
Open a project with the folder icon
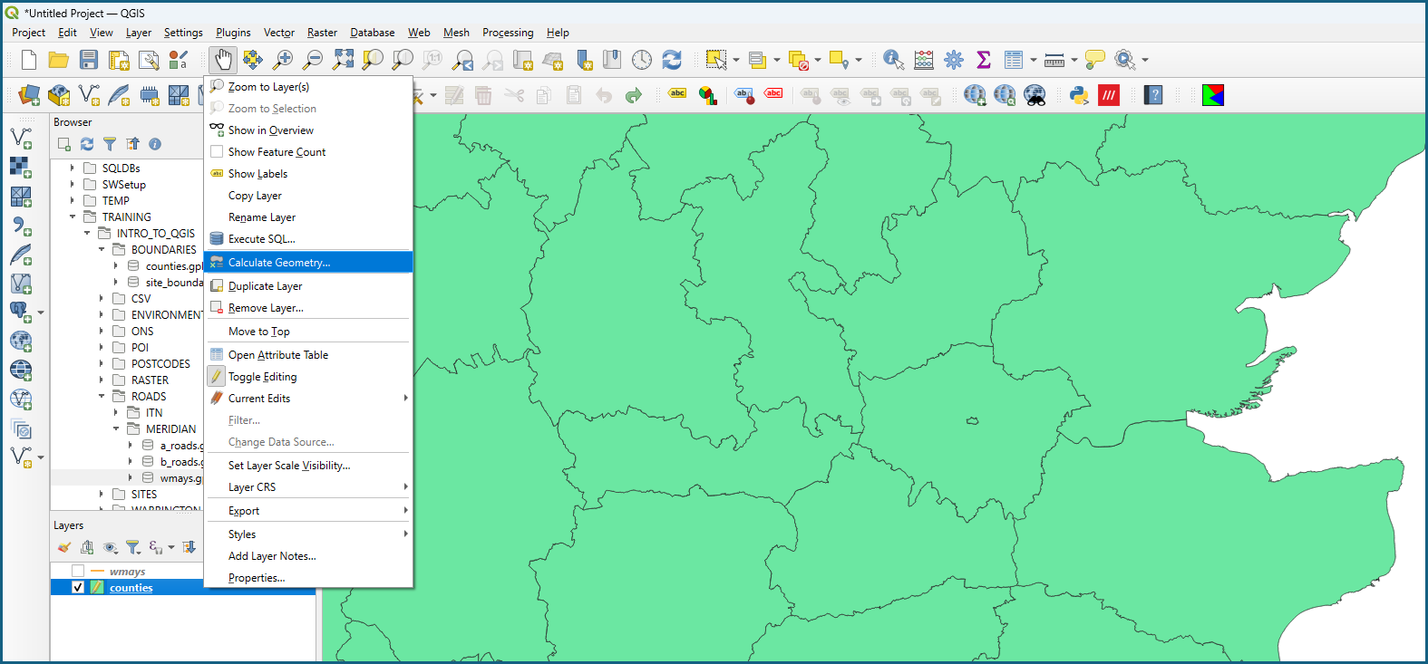[59, 60]
